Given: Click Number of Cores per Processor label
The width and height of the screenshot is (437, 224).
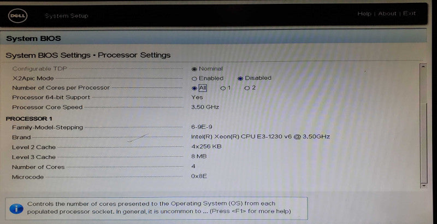Looking at the screenshot, I should click(61, 88).
